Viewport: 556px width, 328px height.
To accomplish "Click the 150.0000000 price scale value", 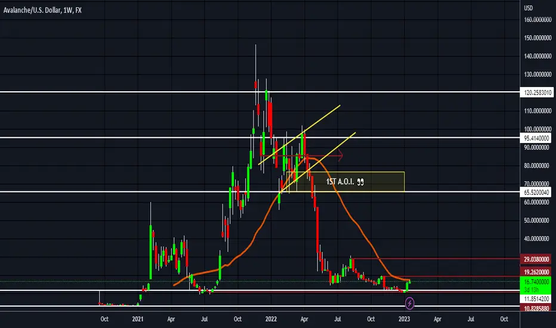I will point(538,38).
